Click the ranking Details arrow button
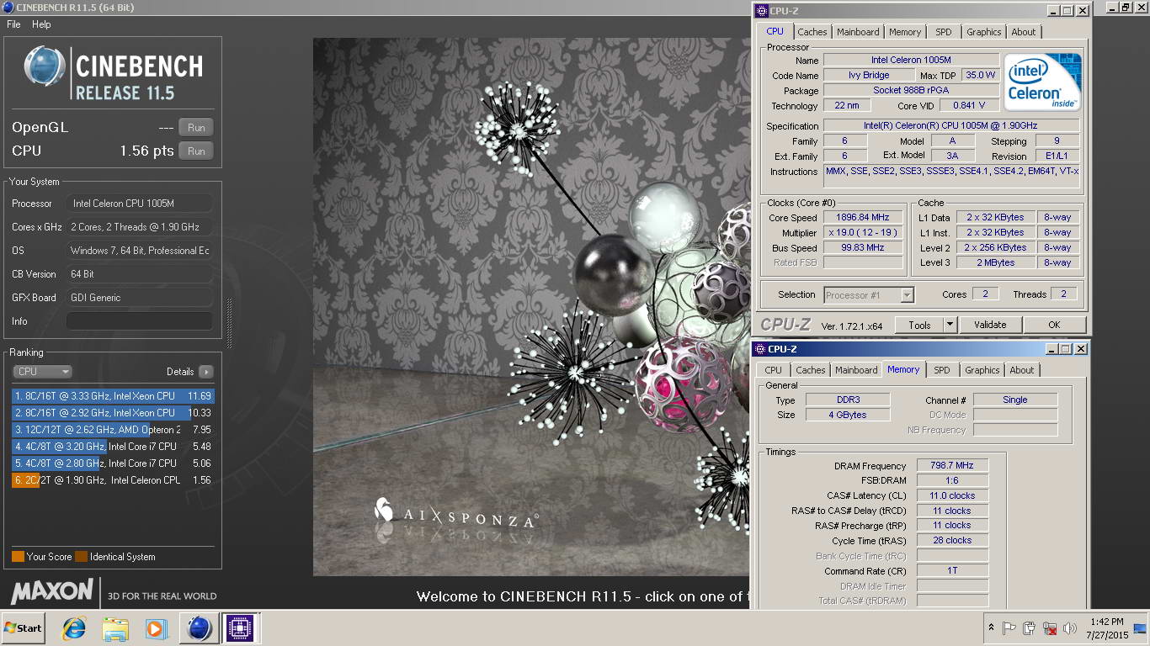The height and width of the screenshot is (646, 1150). (x=205, y=372)
